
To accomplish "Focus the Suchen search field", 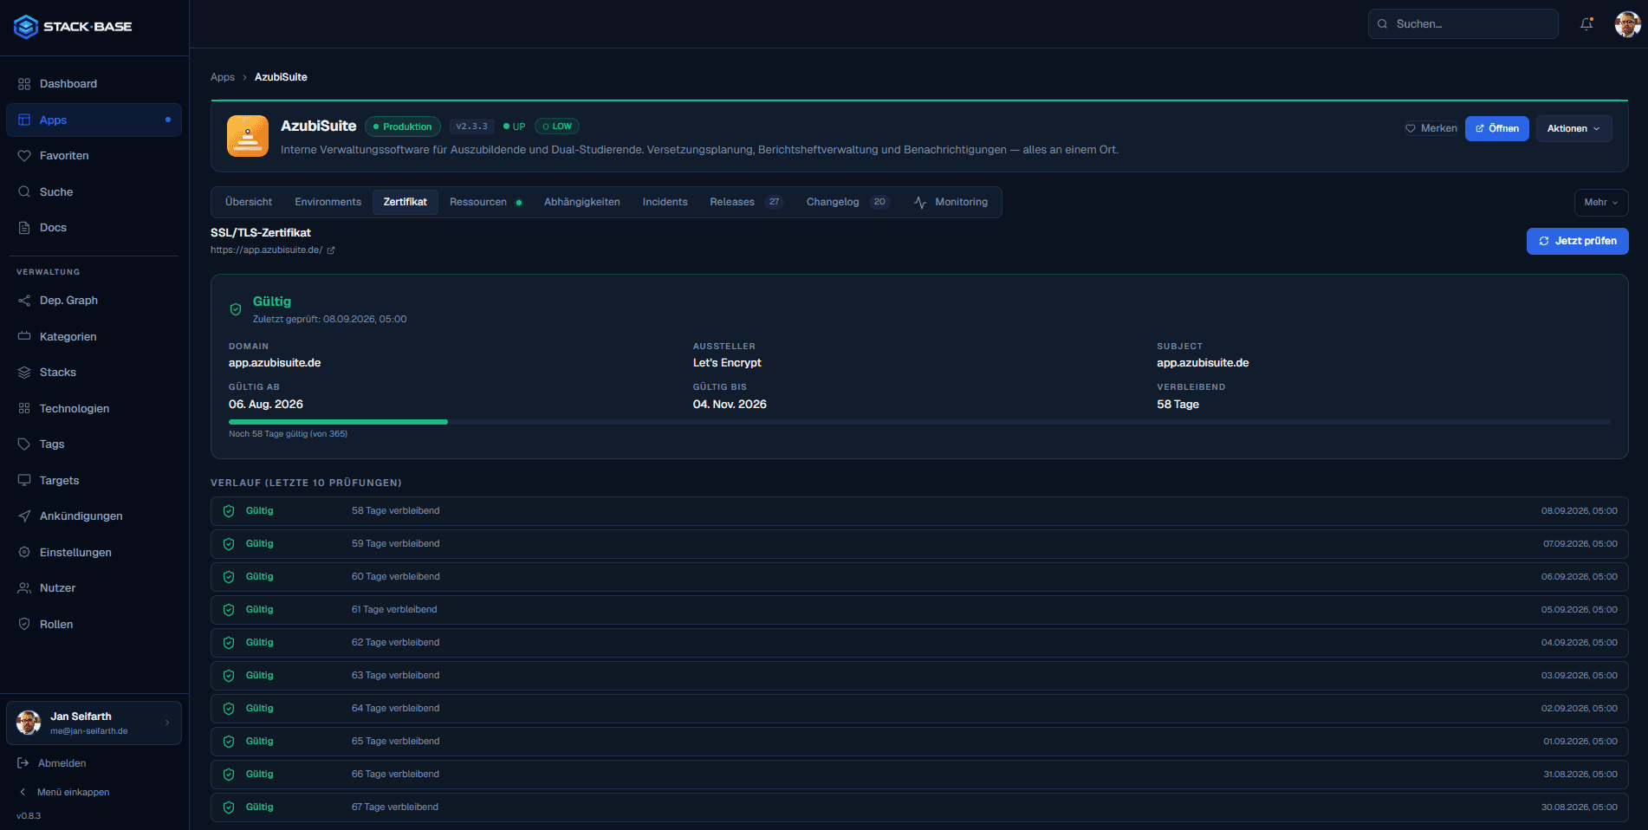I will pos(1463,24).
